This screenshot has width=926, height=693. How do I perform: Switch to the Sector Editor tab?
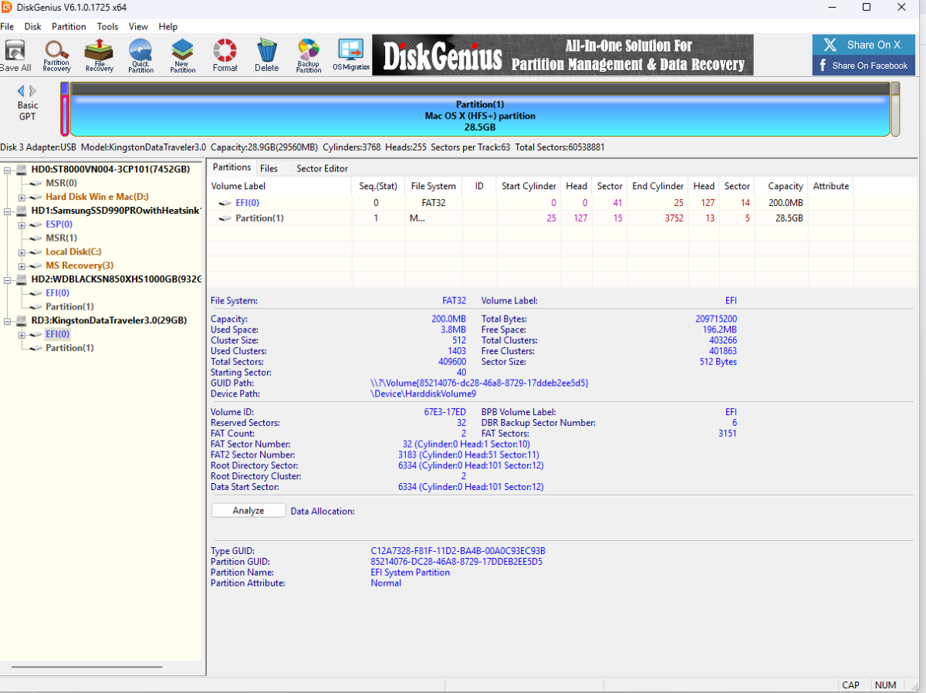coord(323,168)
